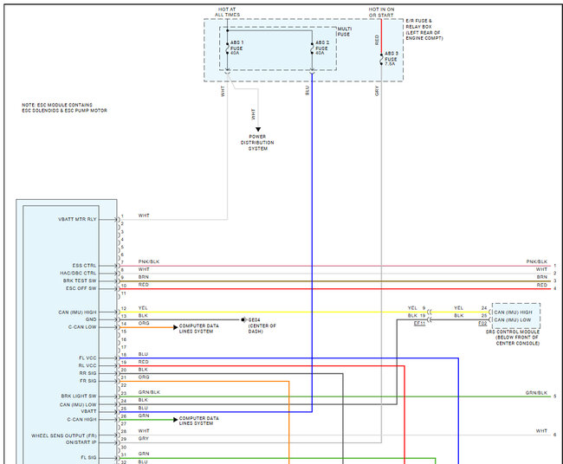Click the 'BRN' wire label at pin 9
This screenshot has width=563, height=464.
(x=143, y=277)
